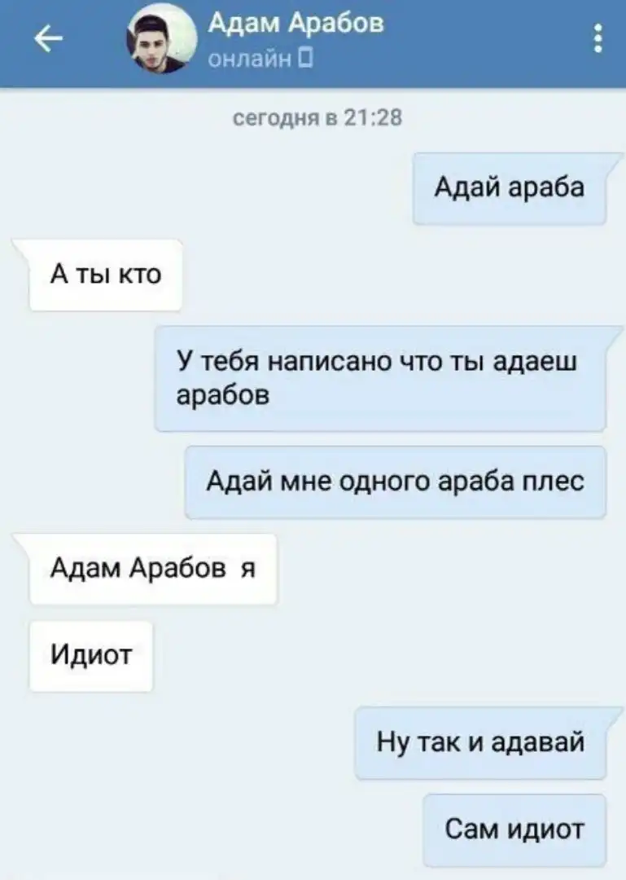Tap the word араба in first message

tap(546, 187)
